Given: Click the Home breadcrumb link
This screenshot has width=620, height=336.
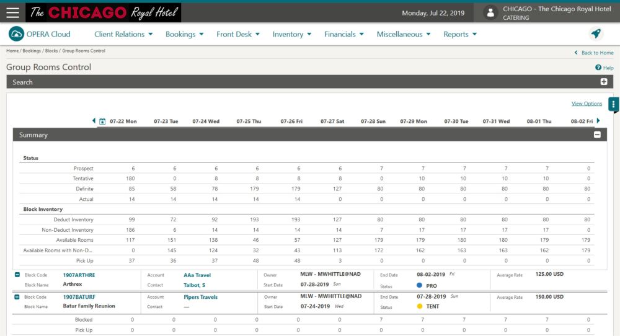Looking at the screenshot, I should tap(12, 51).
